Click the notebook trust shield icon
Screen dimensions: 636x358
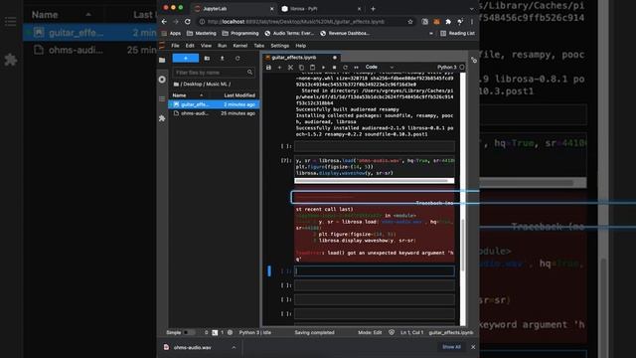click(x=392, y=332)
